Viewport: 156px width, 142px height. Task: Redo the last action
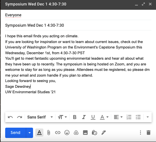click(x=20, y=117)
